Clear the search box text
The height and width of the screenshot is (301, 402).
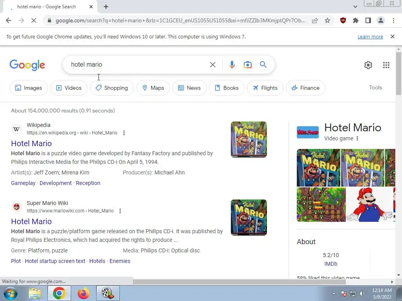click(x=213, y=65)
